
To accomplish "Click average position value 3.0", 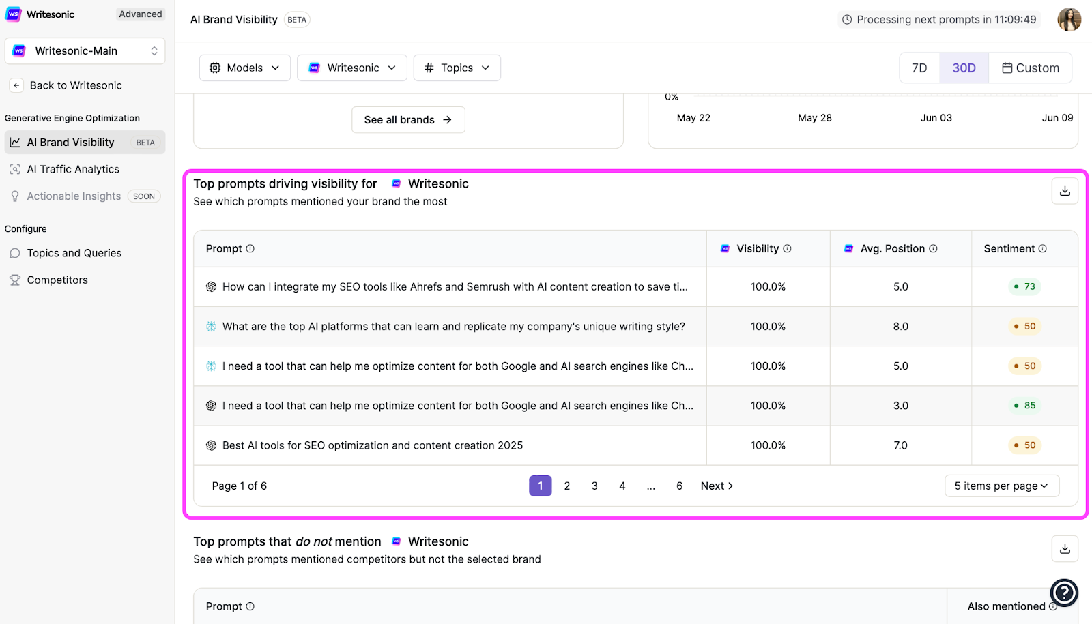I will [901, 406].
